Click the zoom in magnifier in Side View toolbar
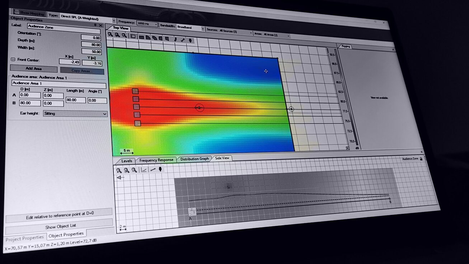The height and width of the screenshot is (264, 469). (x=119, y=171)
